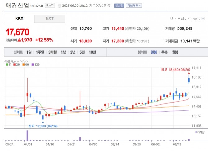Click the 거래량 volume legend icon
208x151 pixels.
(x=196, y=132)
